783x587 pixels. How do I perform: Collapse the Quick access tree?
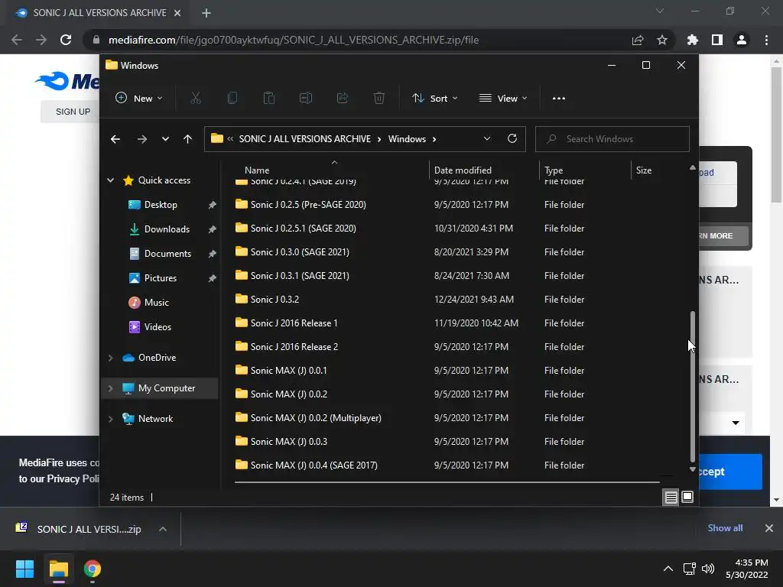110,180
